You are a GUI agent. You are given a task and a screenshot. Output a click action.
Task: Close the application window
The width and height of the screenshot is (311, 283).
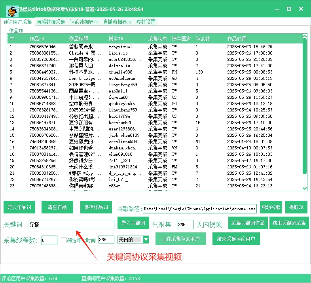pyautogui.click(x=301, y=9)
